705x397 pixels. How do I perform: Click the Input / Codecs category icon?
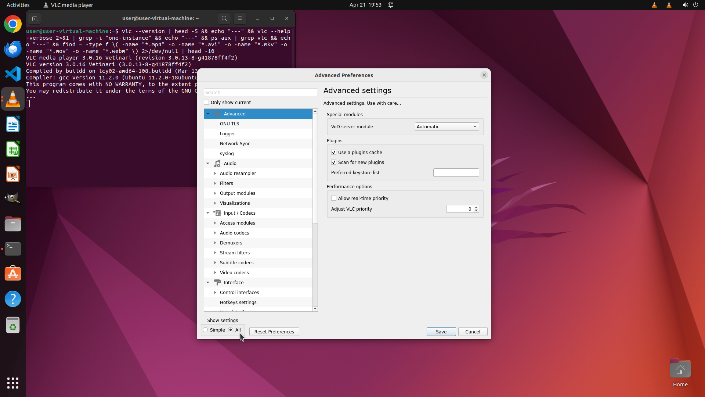point(217,213)
